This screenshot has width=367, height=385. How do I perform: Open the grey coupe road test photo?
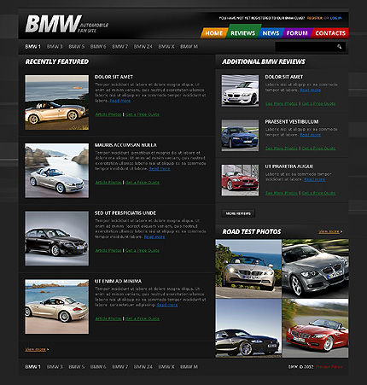click(316, 268)
